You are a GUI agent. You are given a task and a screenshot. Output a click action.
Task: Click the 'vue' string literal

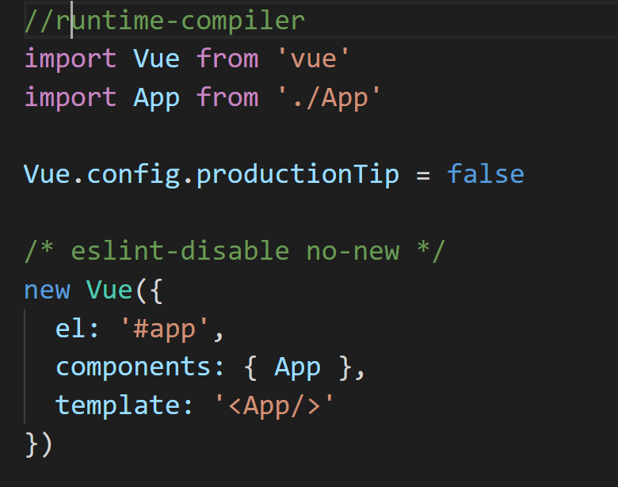311,59
